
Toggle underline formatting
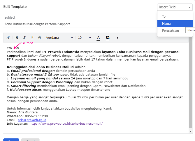coord(32,37)
